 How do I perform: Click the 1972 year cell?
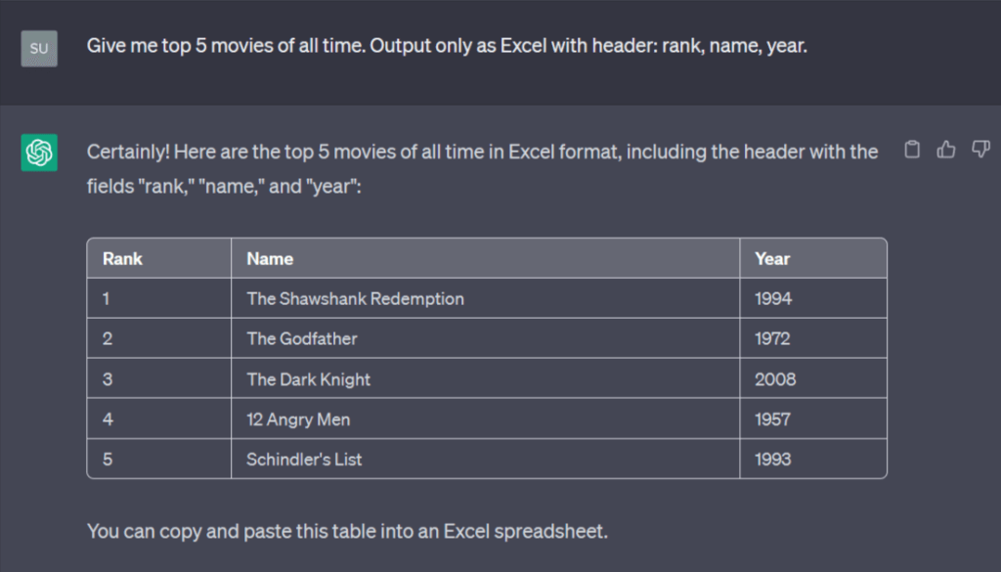click(x=772, y=339)
